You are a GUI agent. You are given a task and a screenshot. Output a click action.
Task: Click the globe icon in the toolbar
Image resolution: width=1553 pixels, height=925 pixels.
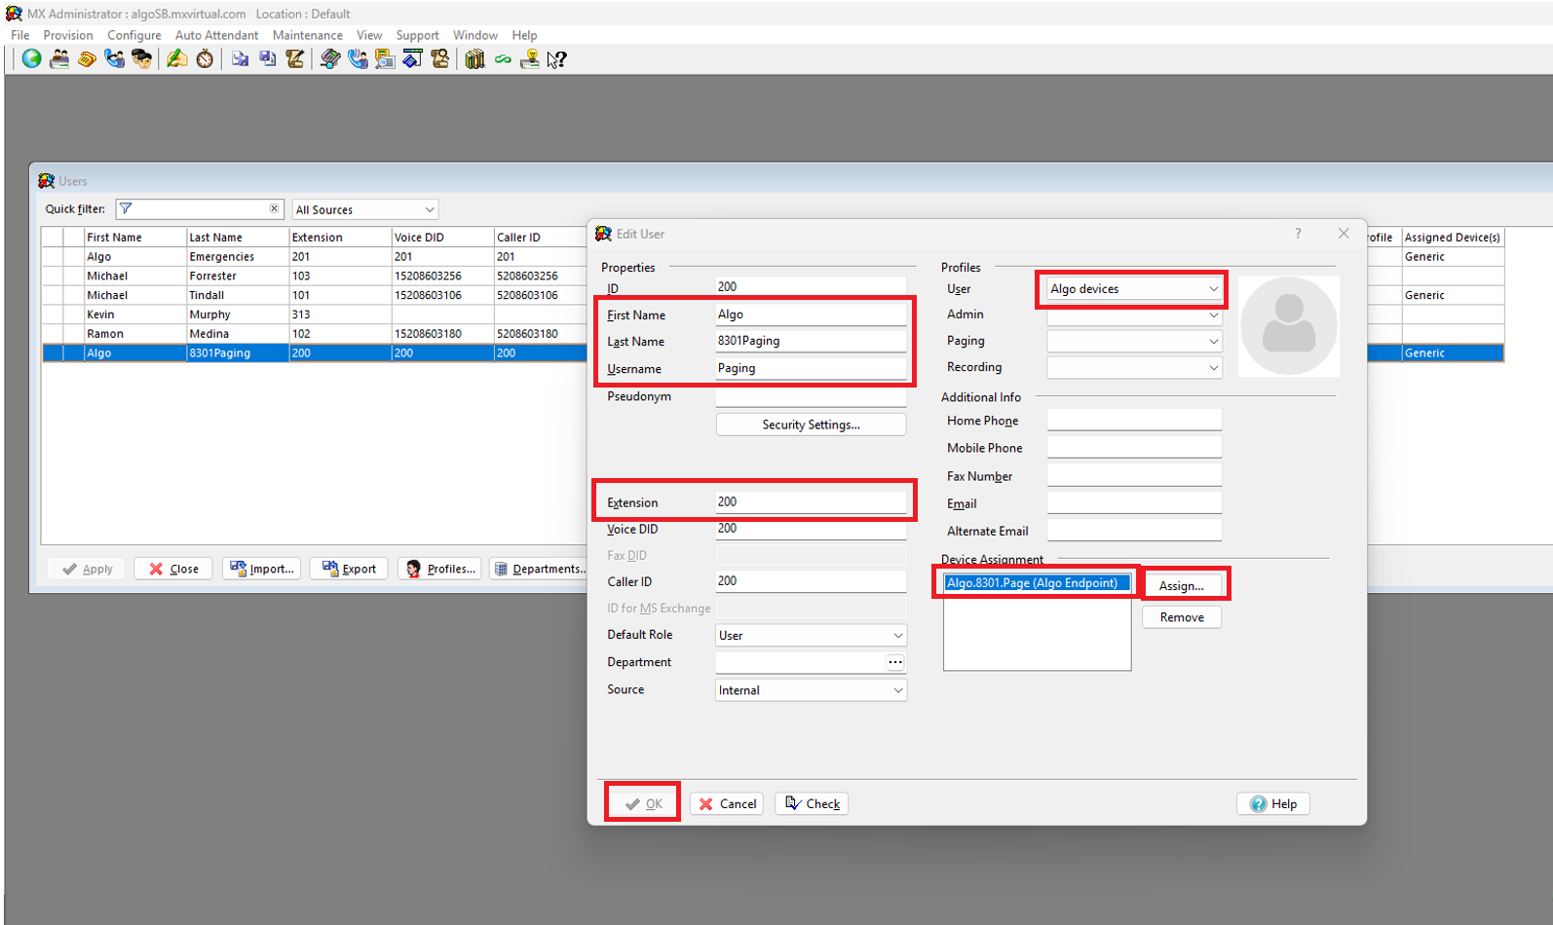click(x=31, y=59)
